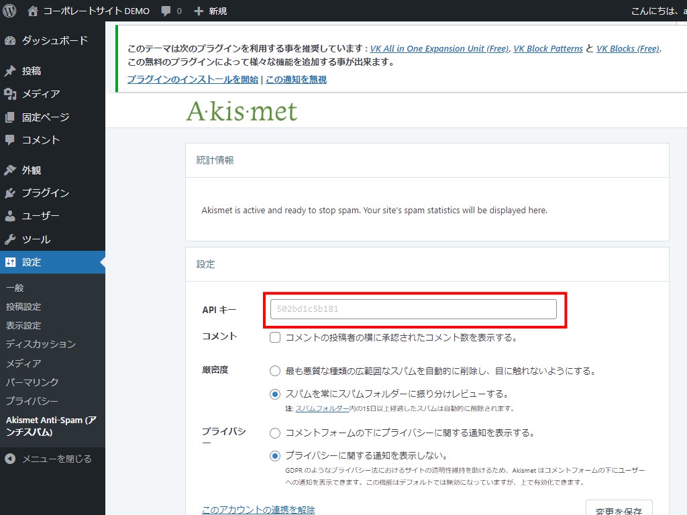Click the plus icon for 新規
Viewport: 687px width, 515px height.
click(199, 11)
